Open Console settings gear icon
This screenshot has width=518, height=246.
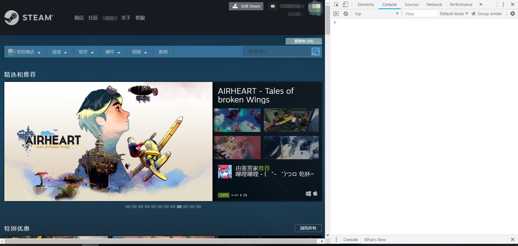coord(513,14)
